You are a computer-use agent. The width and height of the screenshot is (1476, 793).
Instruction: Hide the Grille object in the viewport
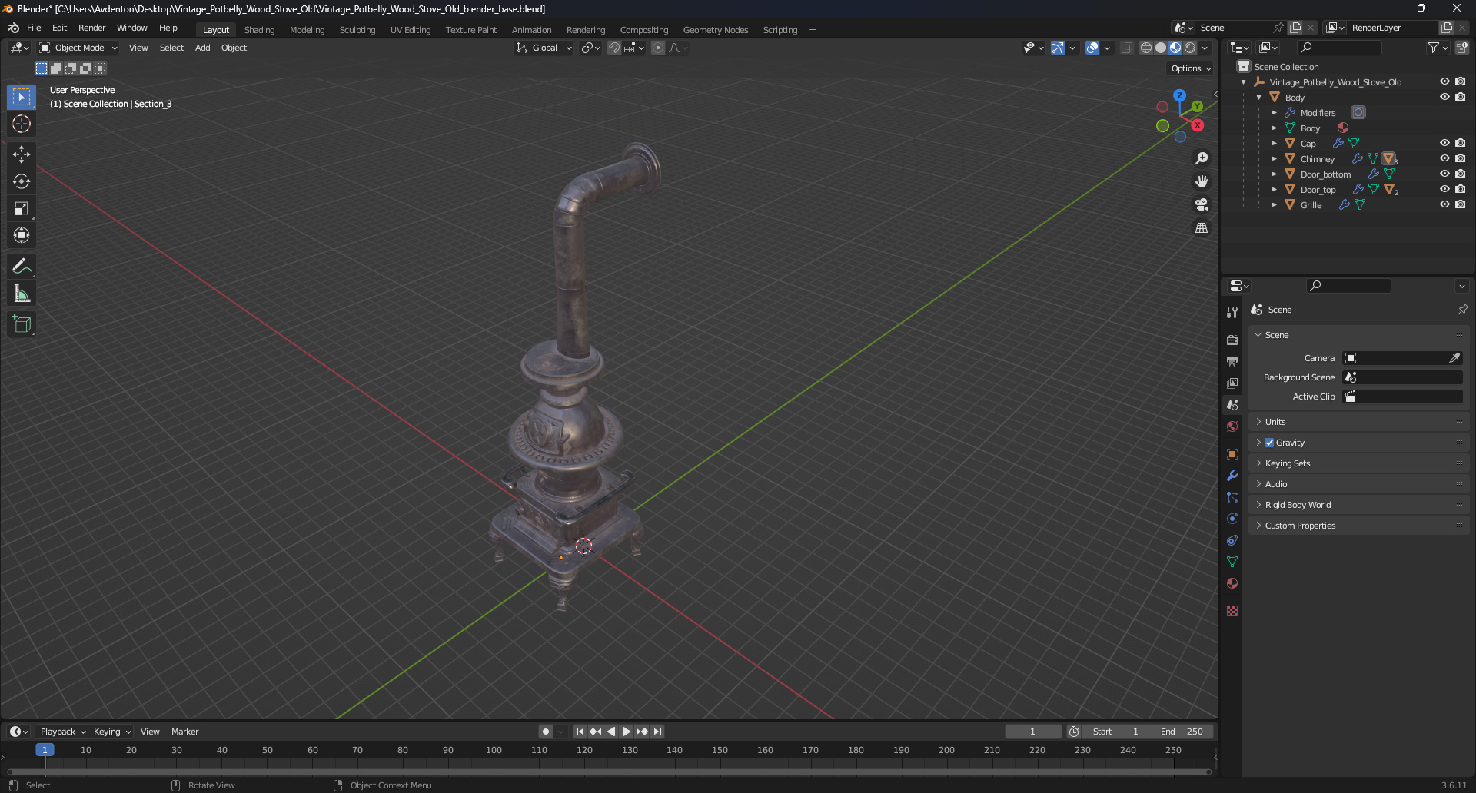(1444, 204)
